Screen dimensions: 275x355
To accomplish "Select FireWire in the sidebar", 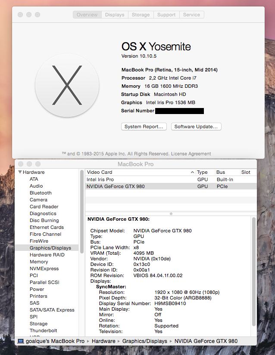I will (x=39, y=241).
